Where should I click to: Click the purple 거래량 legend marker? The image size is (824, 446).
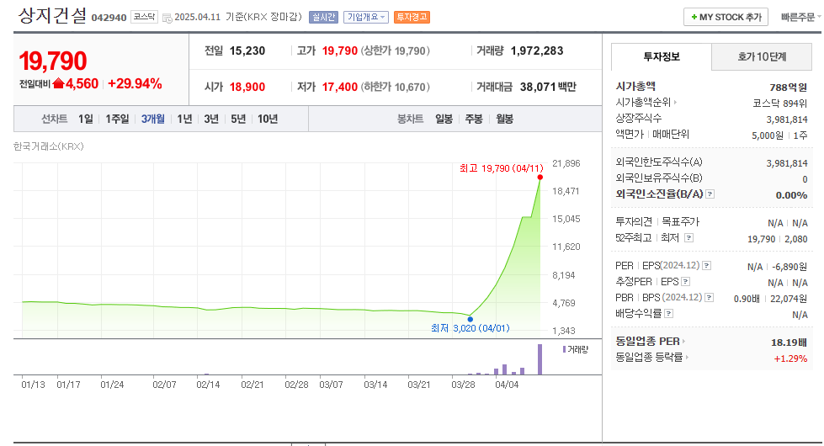(x=565, y=349)
